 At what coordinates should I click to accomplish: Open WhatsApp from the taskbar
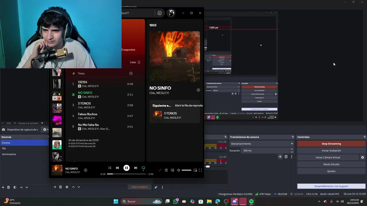click(x=176, y=201)
